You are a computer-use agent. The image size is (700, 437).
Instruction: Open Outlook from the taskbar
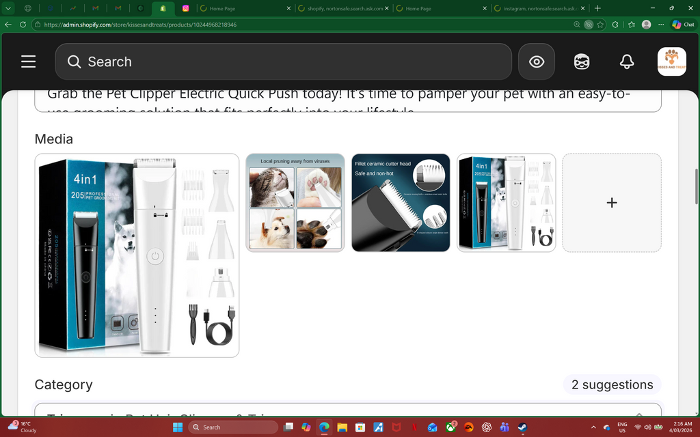click(432, 427)
